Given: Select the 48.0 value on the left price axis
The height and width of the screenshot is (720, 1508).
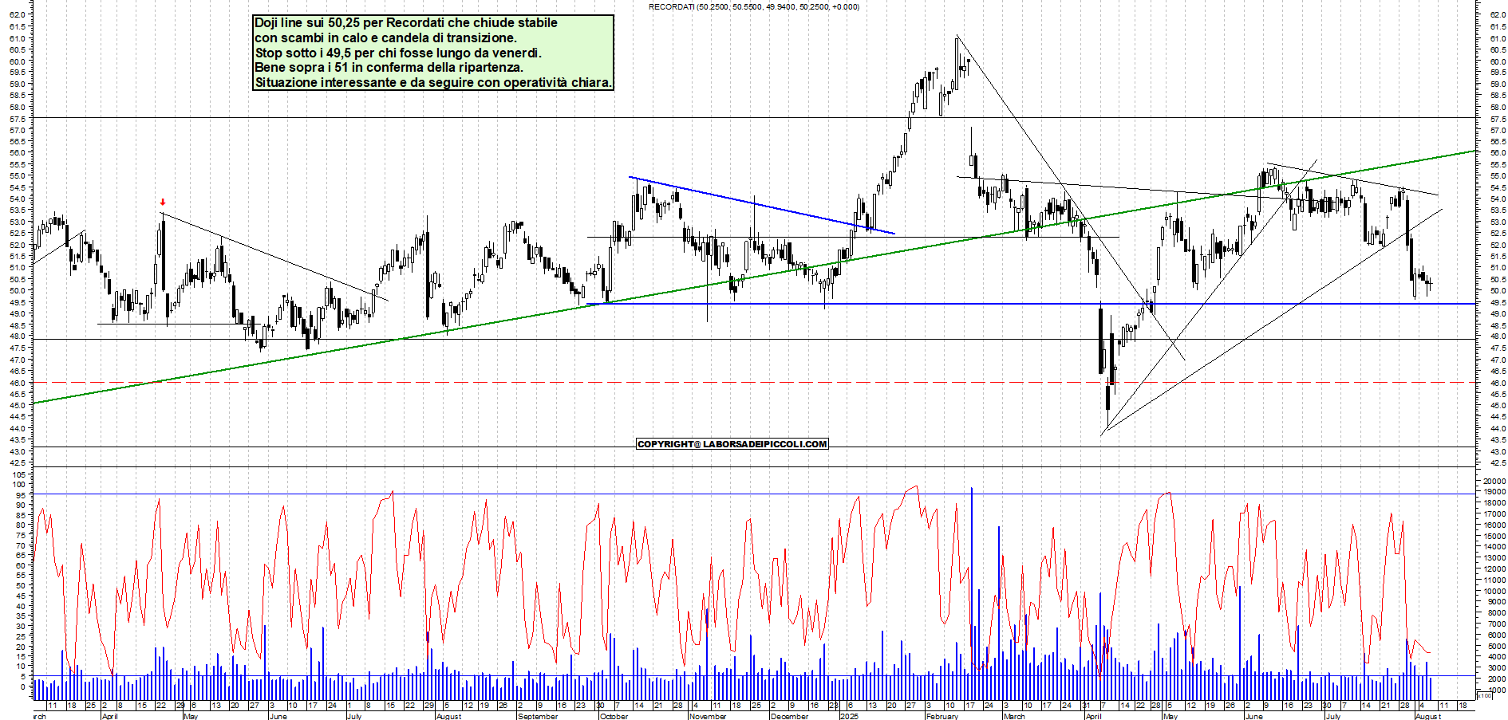Looking at the screenshot, I should point(18,336).
